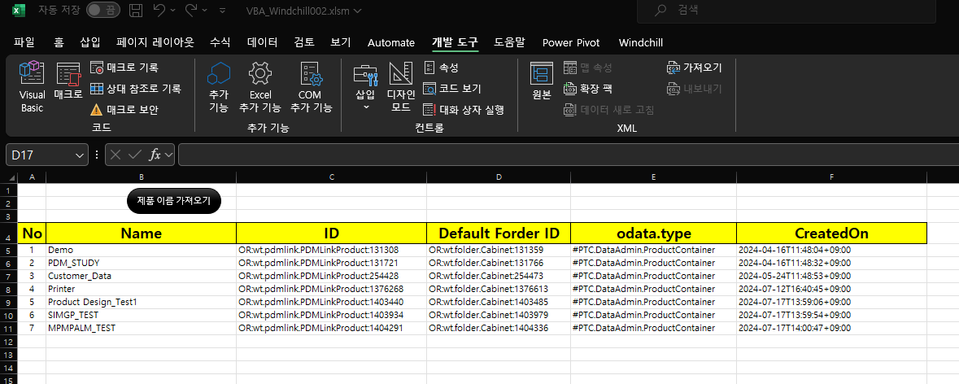Open the Windchill tab
This screenshot has height=384, width=959.
[x=641, y=43]
